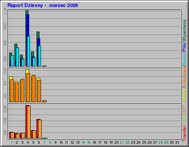Click day 3 label on x-axis
The image size is (189, 147).
click(x=22, y=143)
